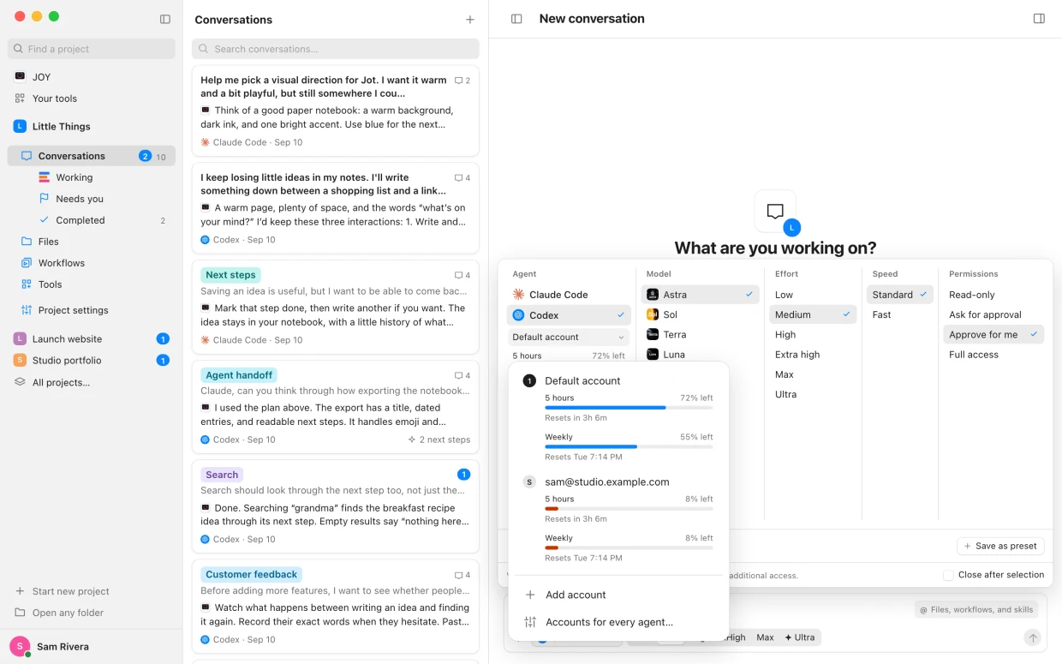Click the Start new project plus icon
The image size is (1062, 664).
(x=20, y=591)
